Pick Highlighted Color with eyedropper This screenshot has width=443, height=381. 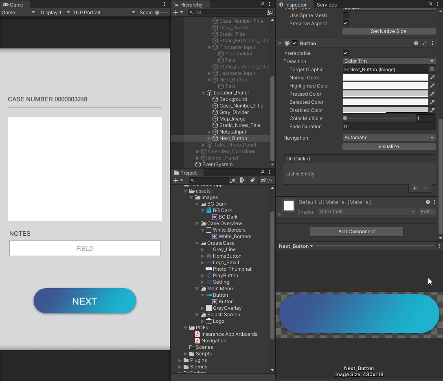432,85
